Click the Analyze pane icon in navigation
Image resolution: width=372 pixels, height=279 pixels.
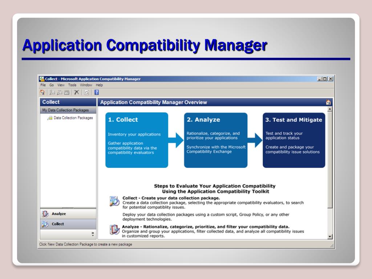[45, 214]
